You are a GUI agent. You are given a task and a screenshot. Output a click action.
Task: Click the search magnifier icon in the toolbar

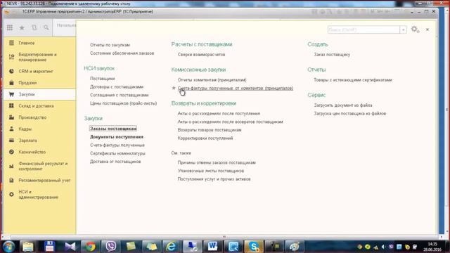46,27
